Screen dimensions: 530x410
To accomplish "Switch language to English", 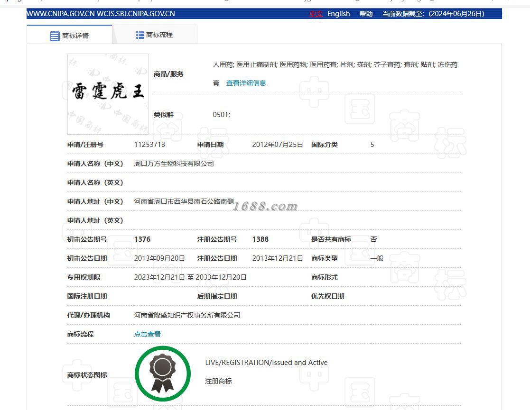I will point(338,14).
